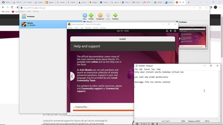Viewport: 223px width, 125px height.
Task: Reload the page in Chrome
Action: 12,7
